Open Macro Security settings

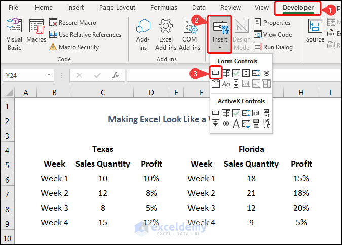[x=74, y=47]
